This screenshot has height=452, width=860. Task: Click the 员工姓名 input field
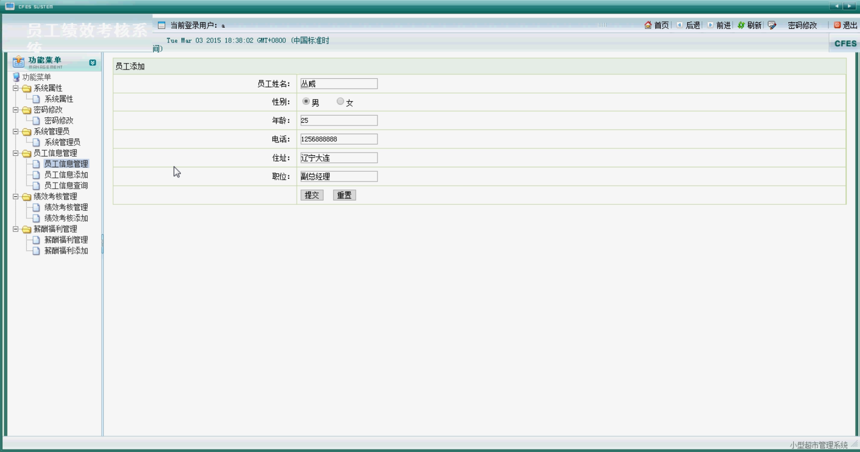tap(339, 84)
